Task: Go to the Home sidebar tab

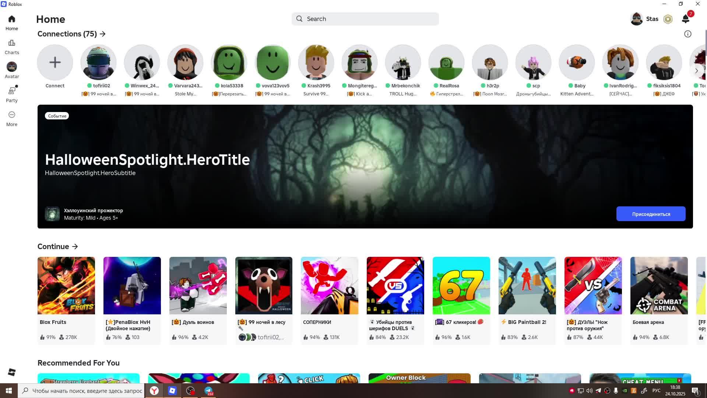Action: pyautogui.click(x=12, y=23)
